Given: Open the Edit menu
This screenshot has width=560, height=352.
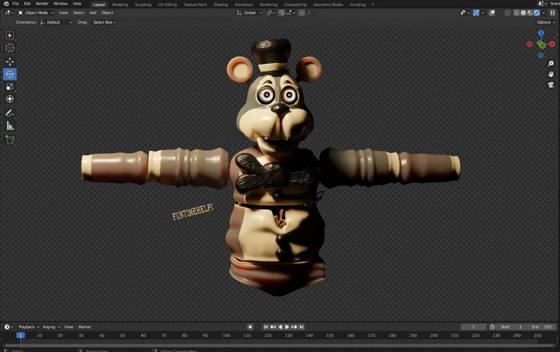Looking at the screenshot, I should [x=27, y=4].
